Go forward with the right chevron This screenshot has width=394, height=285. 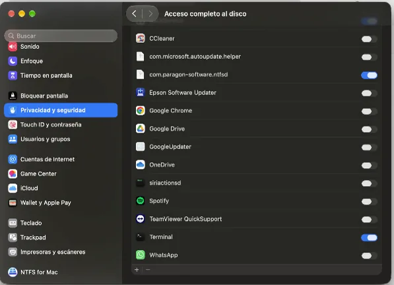tap(150, 14)
